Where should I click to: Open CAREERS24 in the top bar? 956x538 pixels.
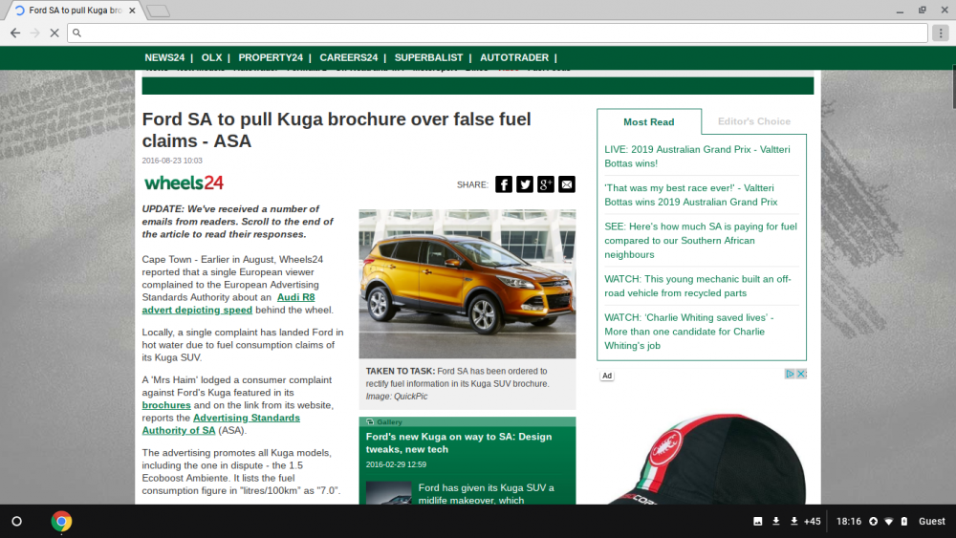click(x=349, y=58)
